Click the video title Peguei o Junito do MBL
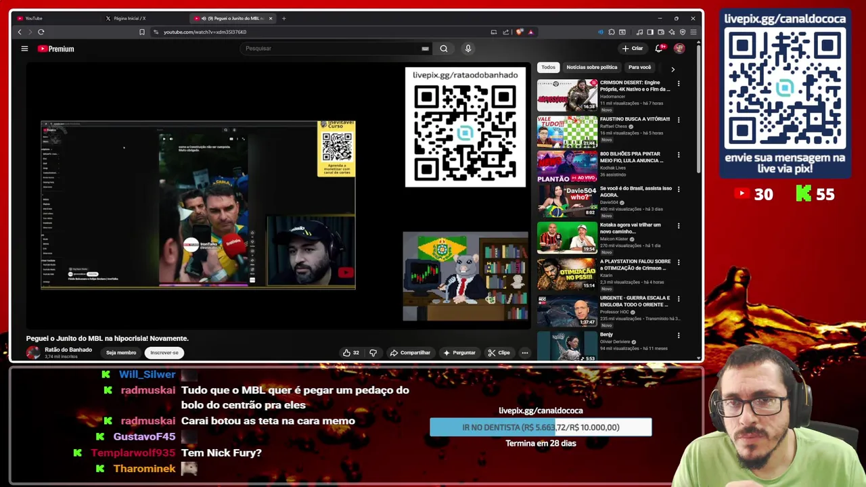The width and height of the screenshot is (866, 487). (x=108, y=338)
